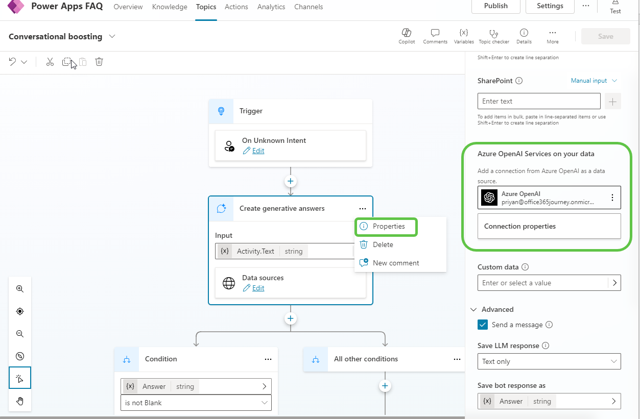This screenshot has height=419, width=640.
Task: Run the Topic checker
Action: coord(493,34)
